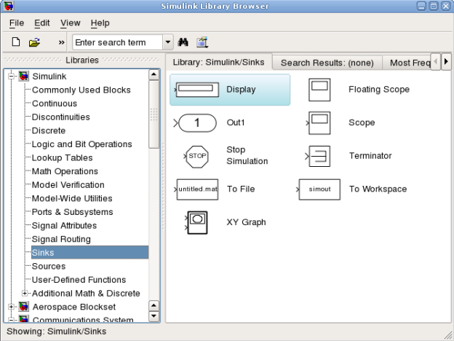Image resolution: width=454 pixels, height=341 pixels.
Task: Click the library tree scrollbar thumb
Action: coord(154,114)
